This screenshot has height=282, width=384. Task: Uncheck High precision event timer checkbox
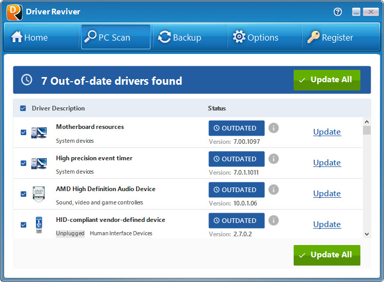pyautogui.click(x=24, y=163)
